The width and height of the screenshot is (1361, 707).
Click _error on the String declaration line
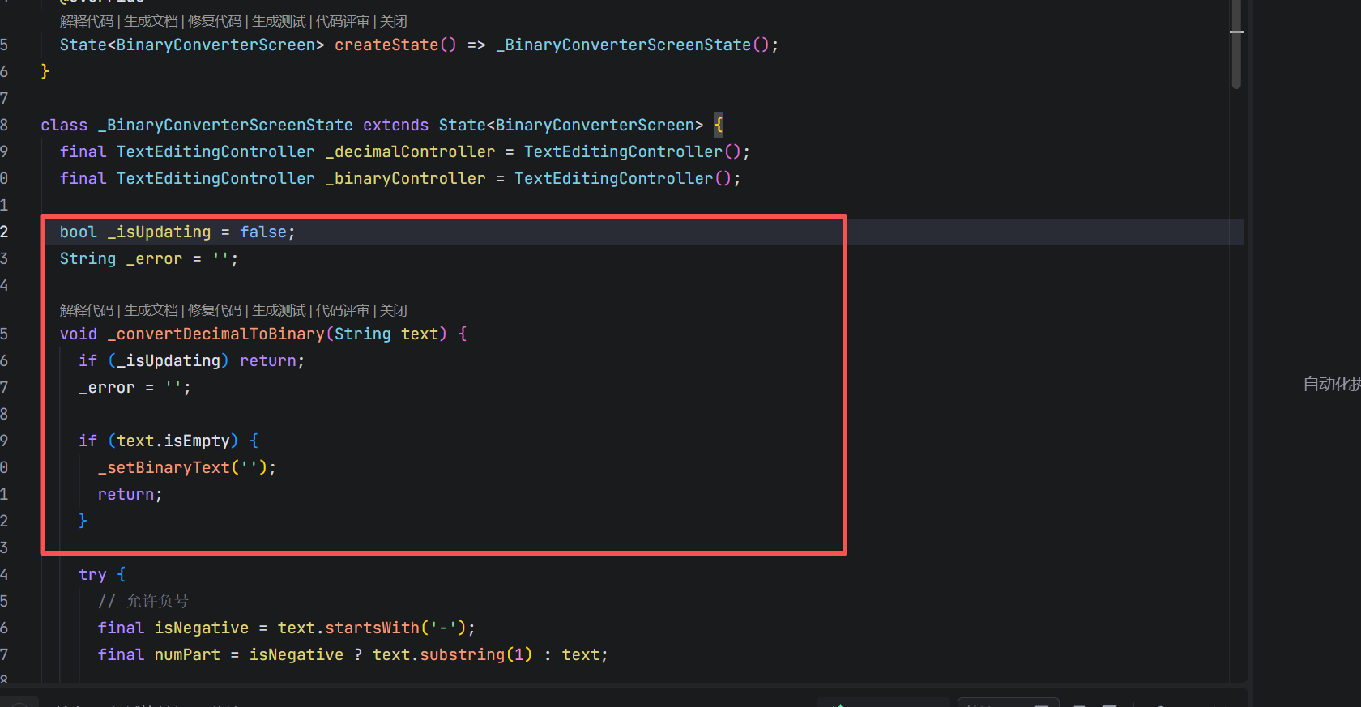click(x=154, y=258)
